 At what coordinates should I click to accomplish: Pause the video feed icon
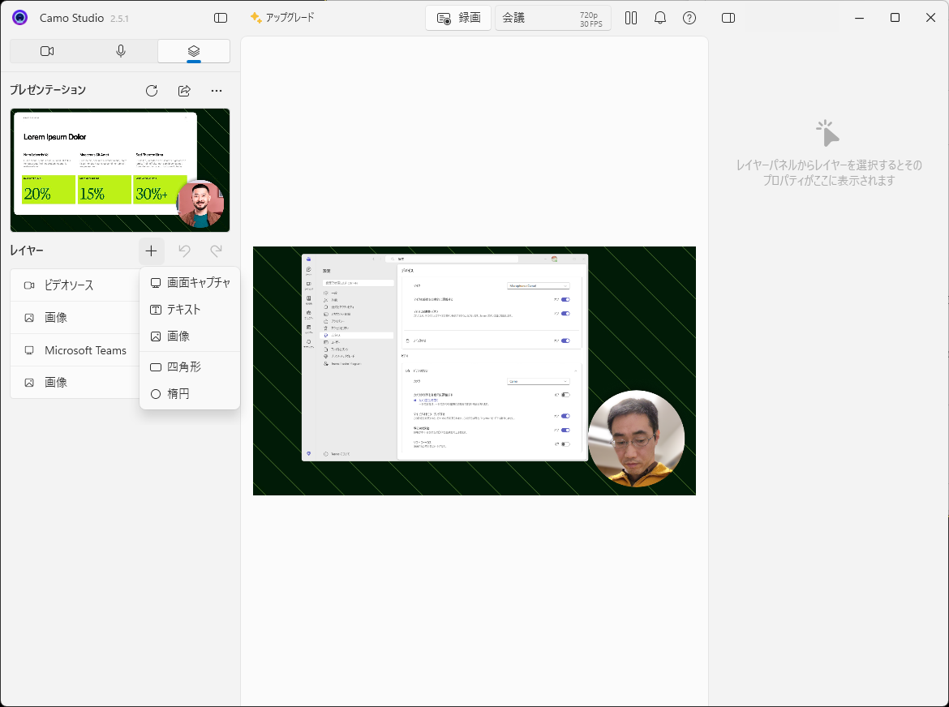point(631,18)
